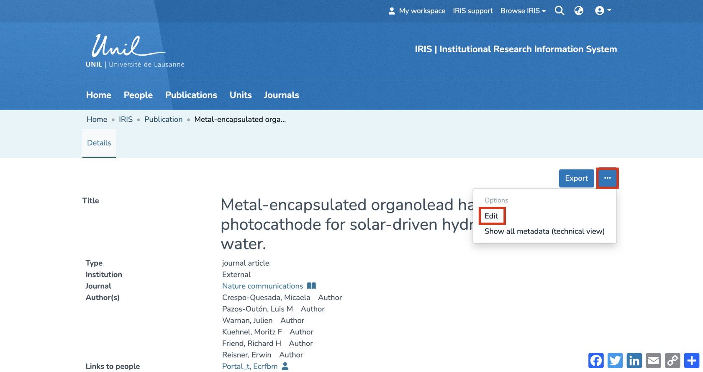Image resolution: width=703 pixels, height=372 pixels.
Task: Share the publication on Twitter
Action: (x=615, y=360)
